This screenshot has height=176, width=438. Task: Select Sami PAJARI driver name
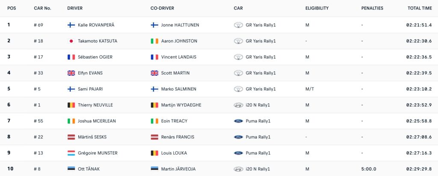pyautogui.click(x=89, y=89)
